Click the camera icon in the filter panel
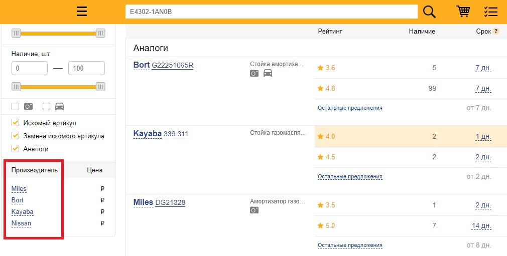 tap(29, 107)
